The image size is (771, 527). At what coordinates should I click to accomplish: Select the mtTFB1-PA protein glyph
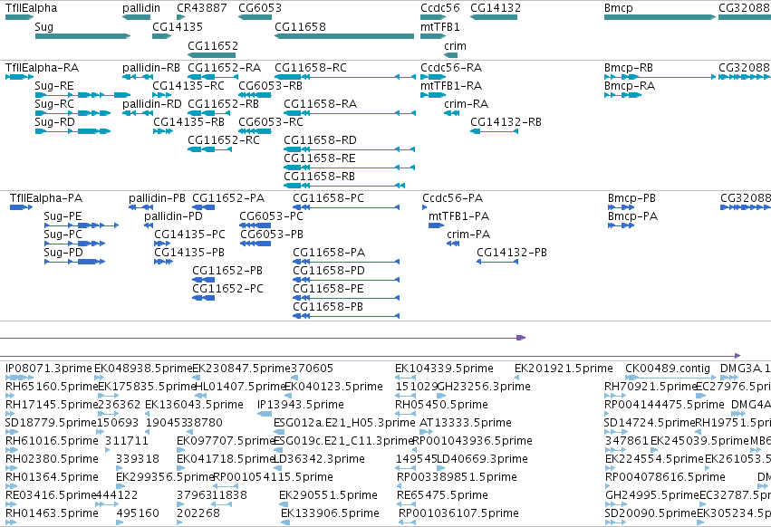click(x=436, y=225)
